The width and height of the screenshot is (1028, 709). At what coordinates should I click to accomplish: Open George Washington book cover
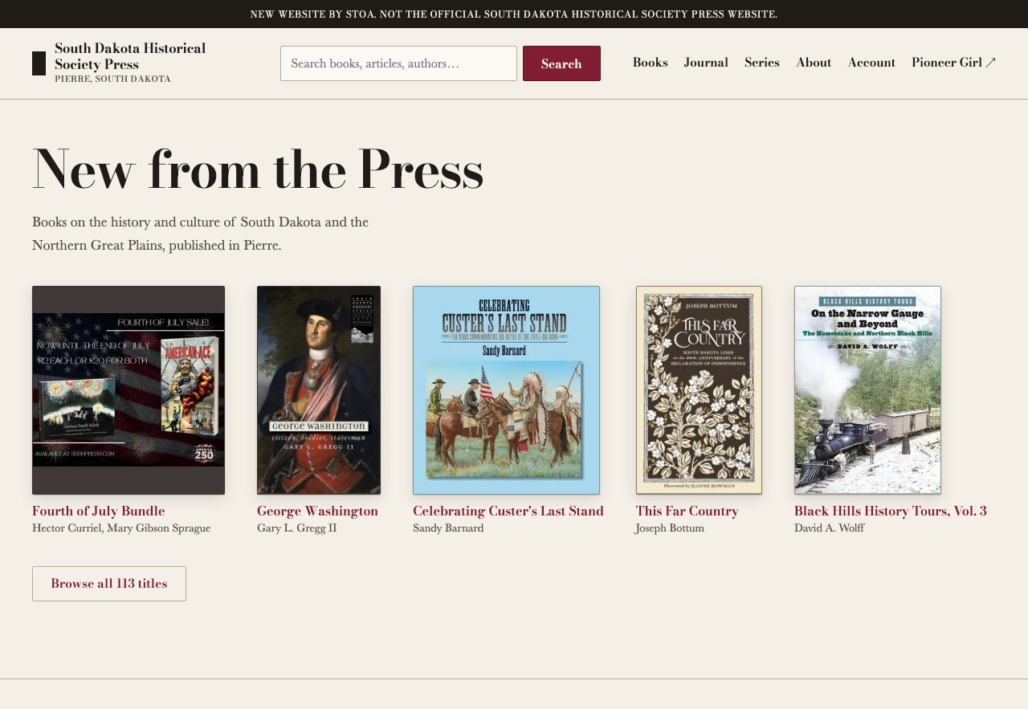[319, 390]
